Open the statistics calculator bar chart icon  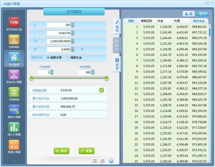[x=14, y=127]
